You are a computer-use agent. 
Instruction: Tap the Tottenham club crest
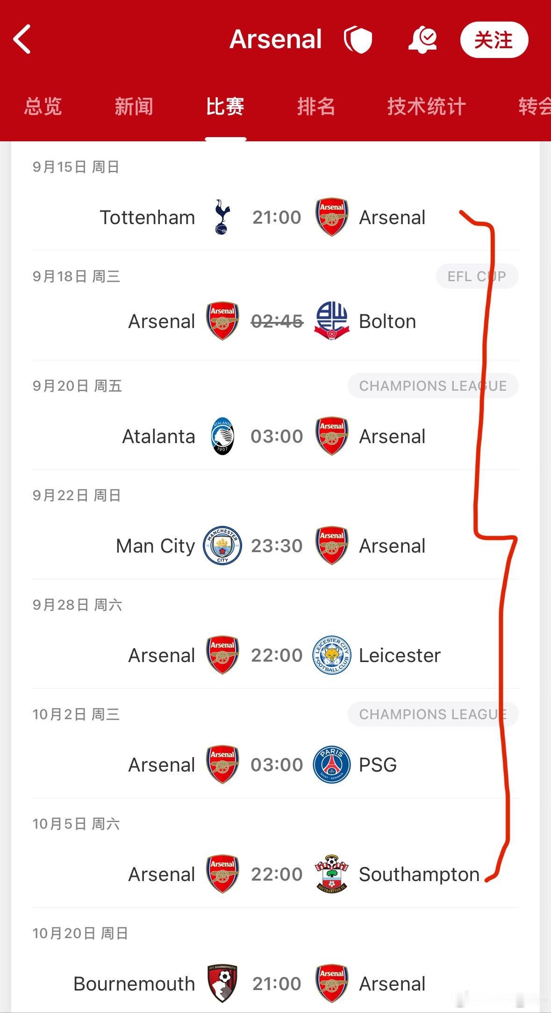(x=222, y=217)
